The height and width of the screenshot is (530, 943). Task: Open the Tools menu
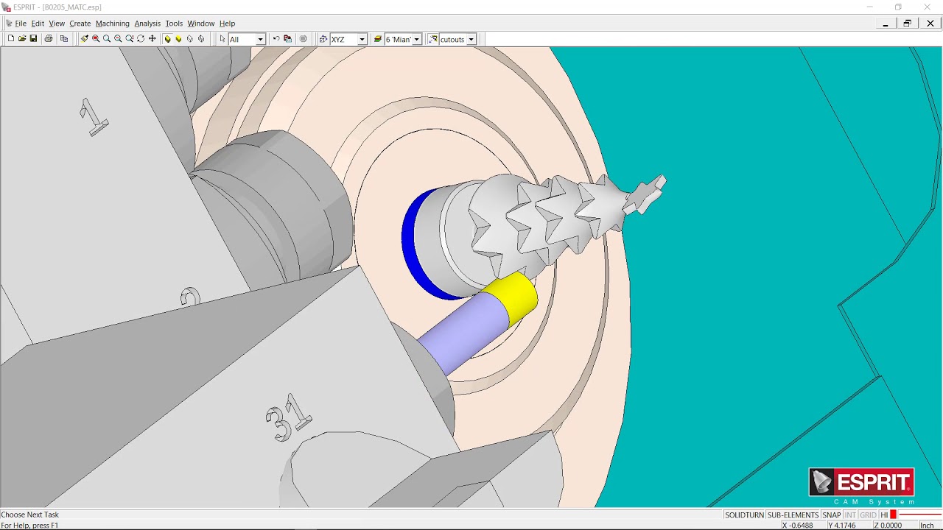(174, 24)
